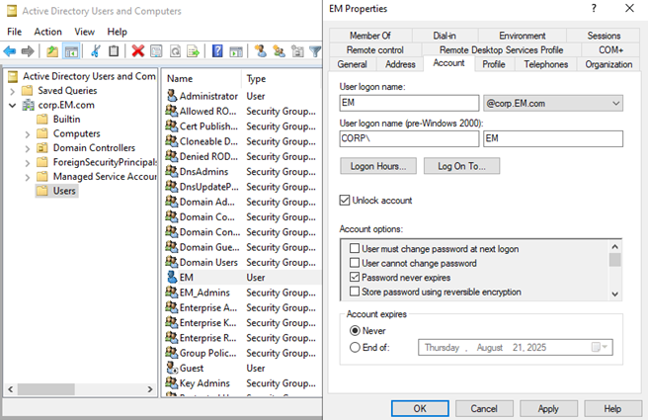The width and height of the screenshot is (648, 420).
Task: Toggle the action pane toolbar icon
Action: [x=236, y=51]
